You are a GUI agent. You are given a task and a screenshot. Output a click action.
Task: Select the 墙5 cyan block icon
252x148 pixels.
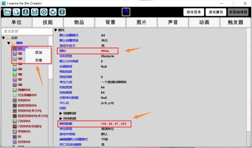coord(15,69)
